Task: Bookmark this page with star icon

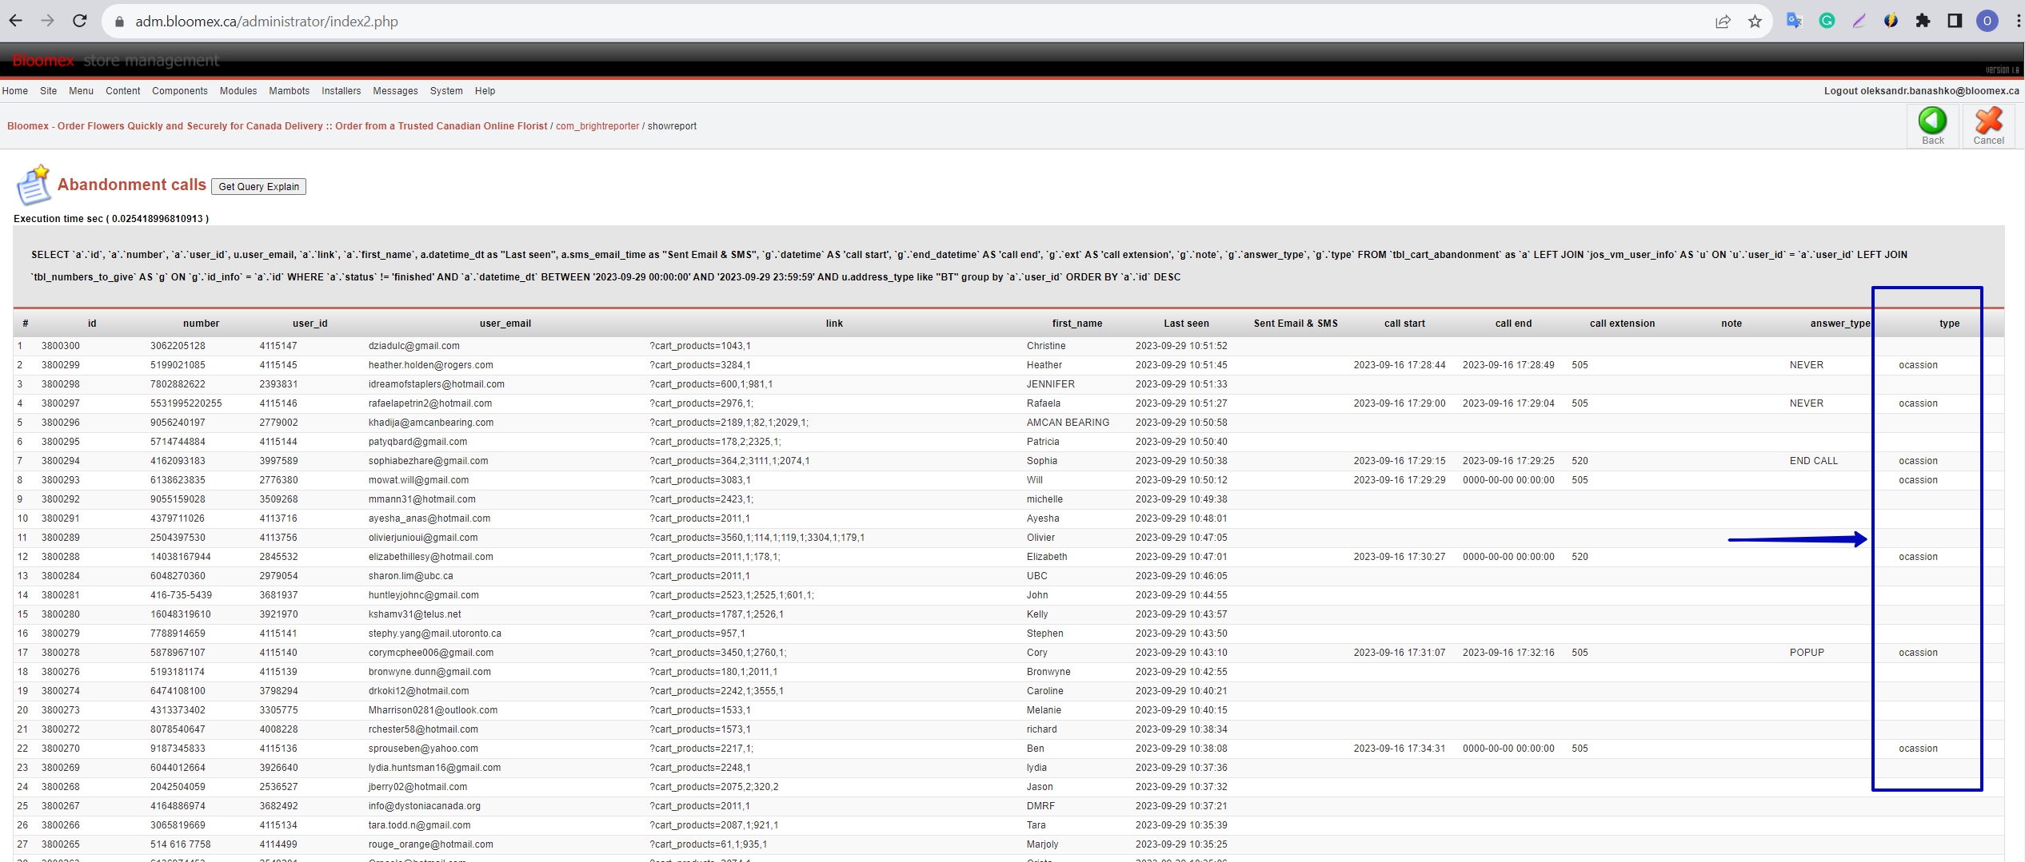Action: pyautogui.click(x=1755, y=22)
